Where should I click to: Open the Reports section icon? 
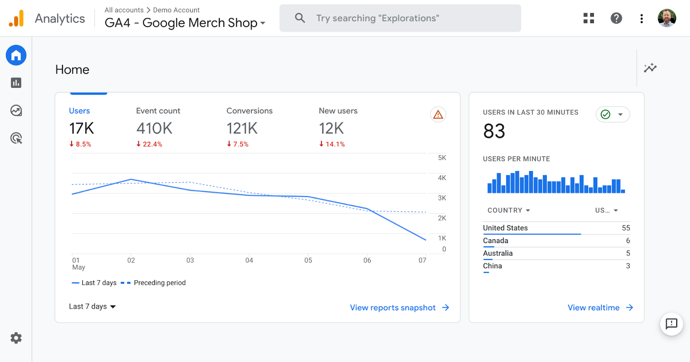pos(16,83)
